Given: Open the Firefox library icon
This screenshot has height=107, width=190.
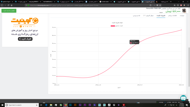Looking at the screenshot, I should [175, 5].
